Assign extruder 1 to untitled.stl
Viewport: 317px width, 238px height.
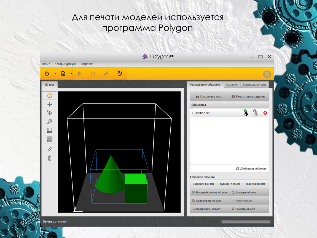tap(246, 113)
